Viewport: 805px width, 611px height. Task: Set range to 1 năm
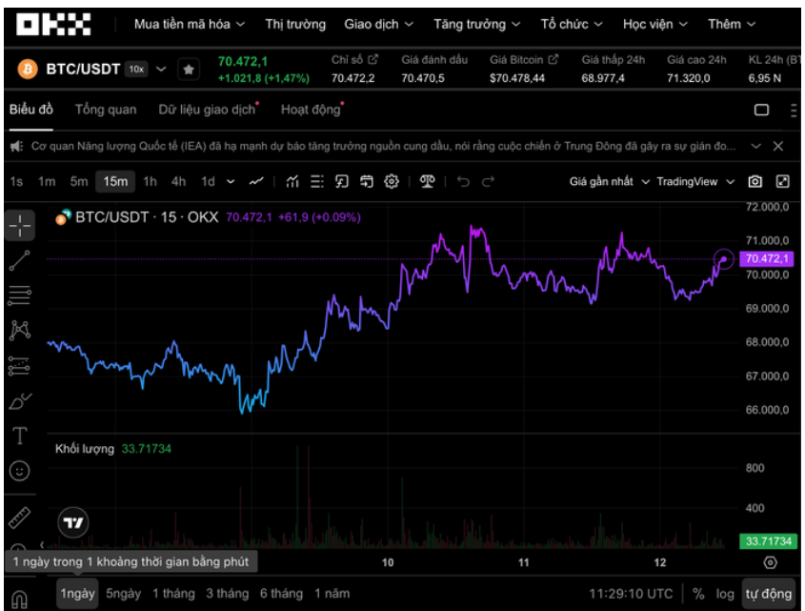[x=332, y=594]
